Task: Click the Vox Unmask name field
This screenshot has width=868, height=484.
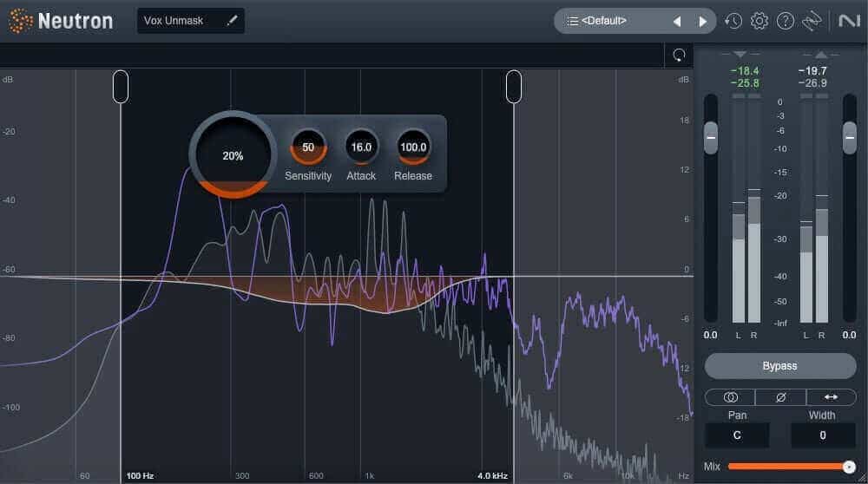Action: pyautogui.click(x=190, y=21)
